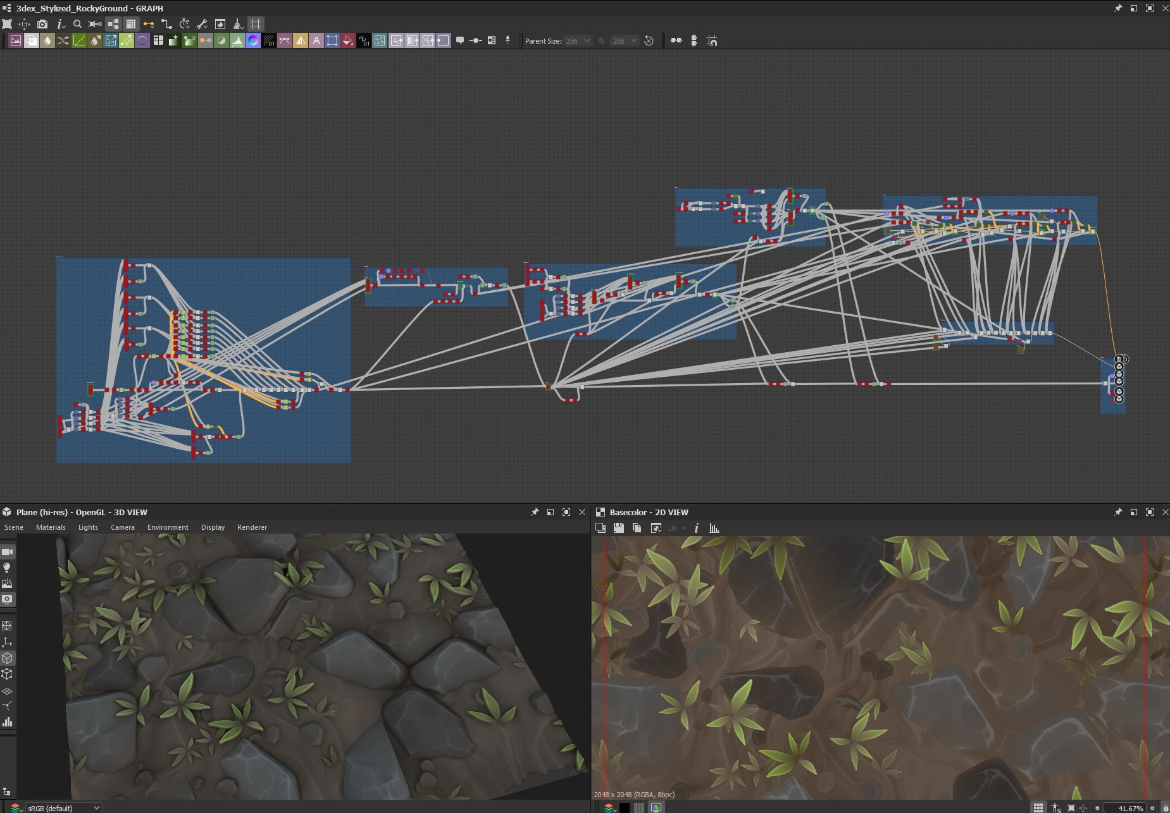1170x813 pixels.
Task: Click the HSL color wheel node icon
Action: pyautogui.click(x=253, y=41)
